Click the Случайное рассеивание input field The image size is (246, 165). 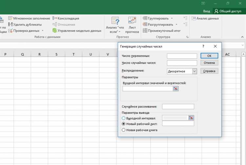(x=178, y=107)
